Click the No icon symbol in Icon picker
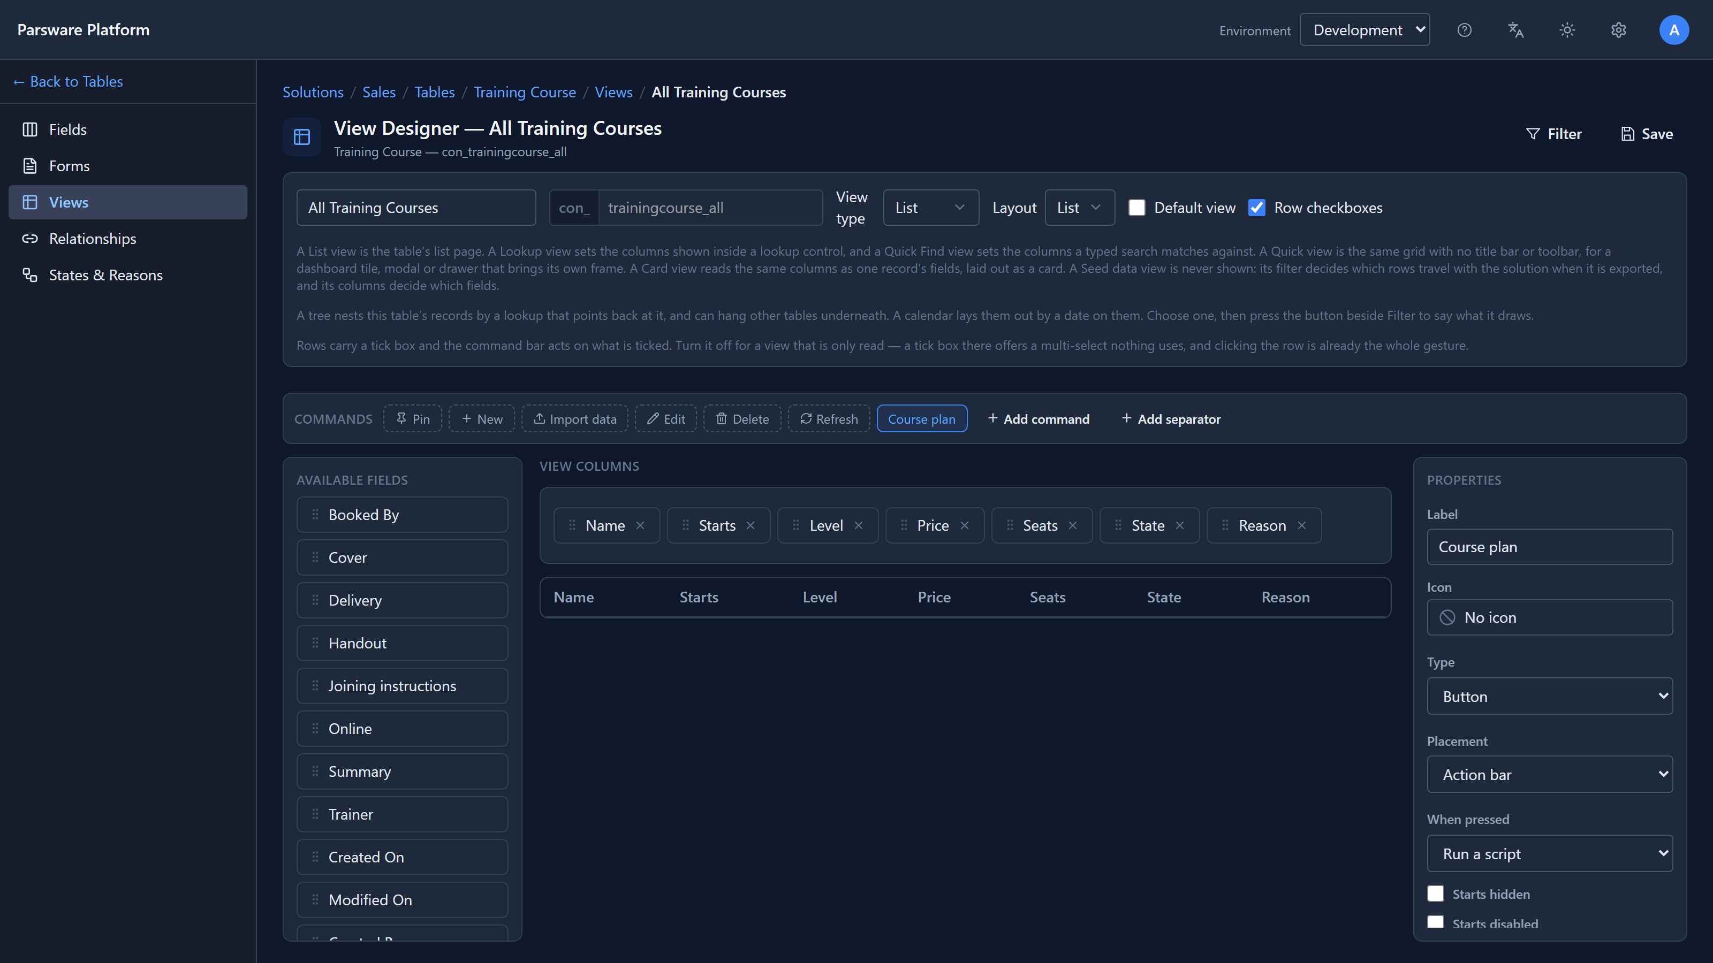 pos(1447,617)
